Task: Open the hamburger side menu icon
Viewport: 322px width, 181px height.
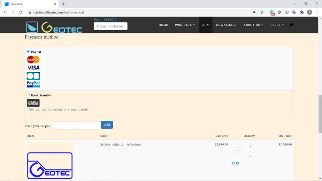Action: click(x=292, y=25)
